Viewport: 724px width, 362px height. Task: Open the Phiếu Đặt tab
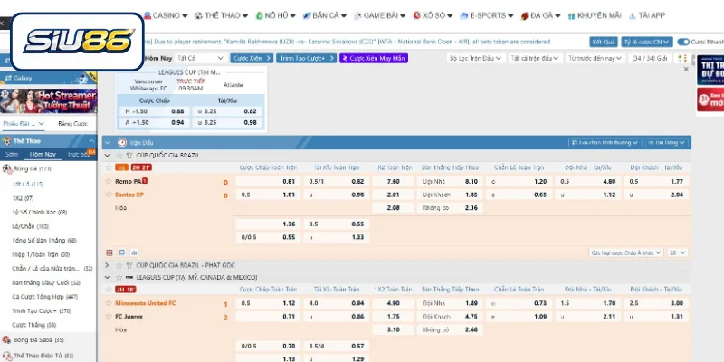pos(24,124)
